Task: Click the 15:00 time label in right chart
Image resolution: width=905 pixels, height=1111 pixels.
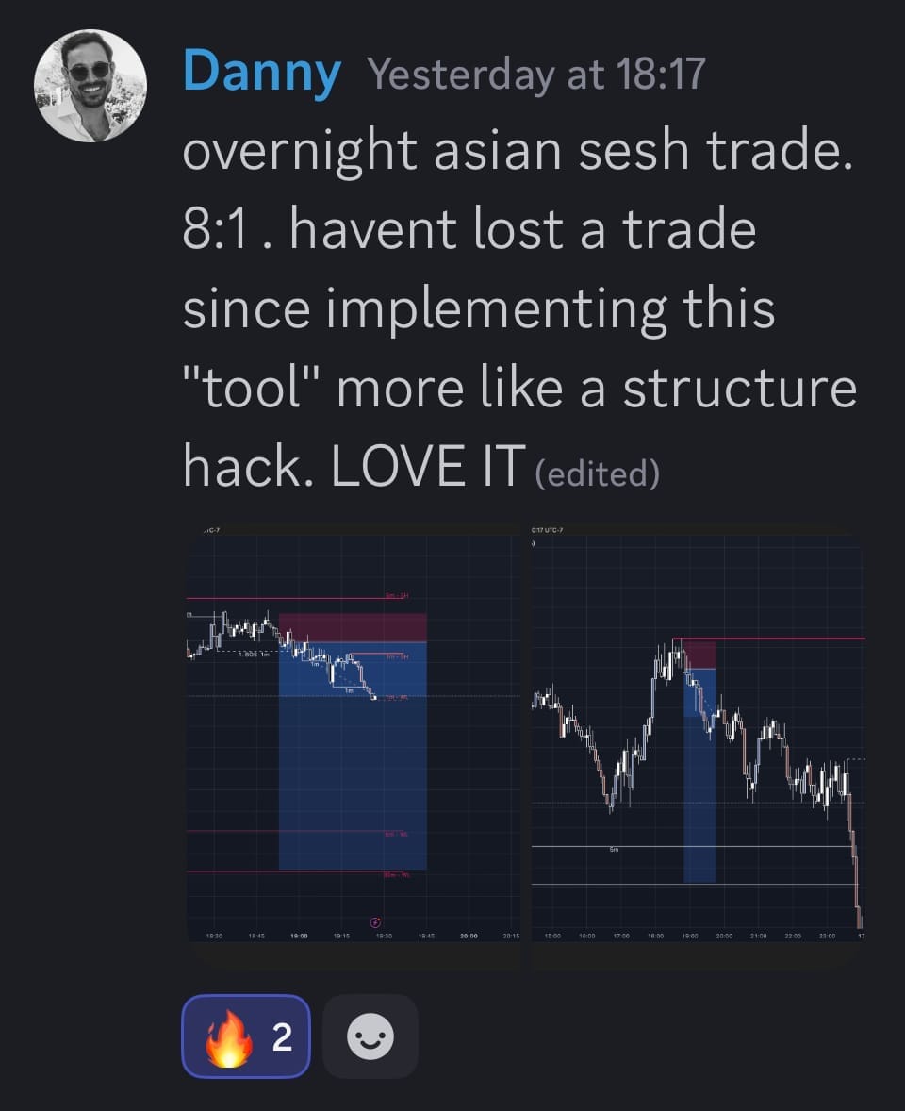Action: pos(552,936)
